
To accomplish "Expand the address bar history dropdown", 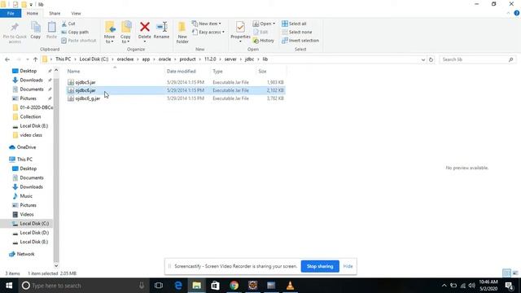I will [423, 59].
